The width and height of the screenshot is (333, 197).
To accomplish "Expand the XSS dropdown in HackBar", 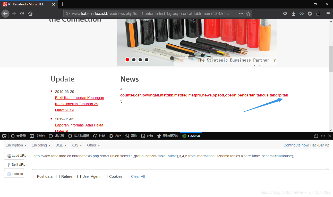I will coord(77,145).
